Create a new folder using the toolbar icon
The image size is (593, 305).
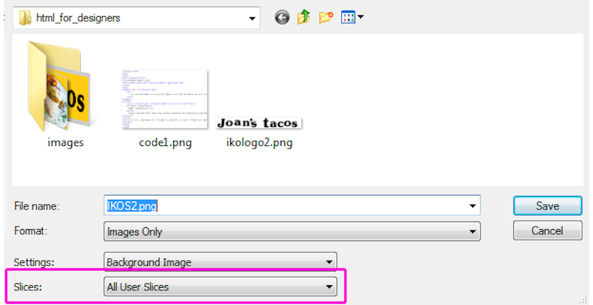[326, 18]
